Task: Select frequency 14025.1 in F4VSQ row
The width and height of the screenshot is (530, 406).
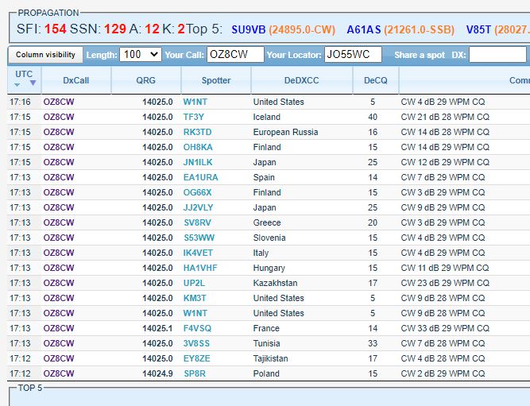Action: 157,328
